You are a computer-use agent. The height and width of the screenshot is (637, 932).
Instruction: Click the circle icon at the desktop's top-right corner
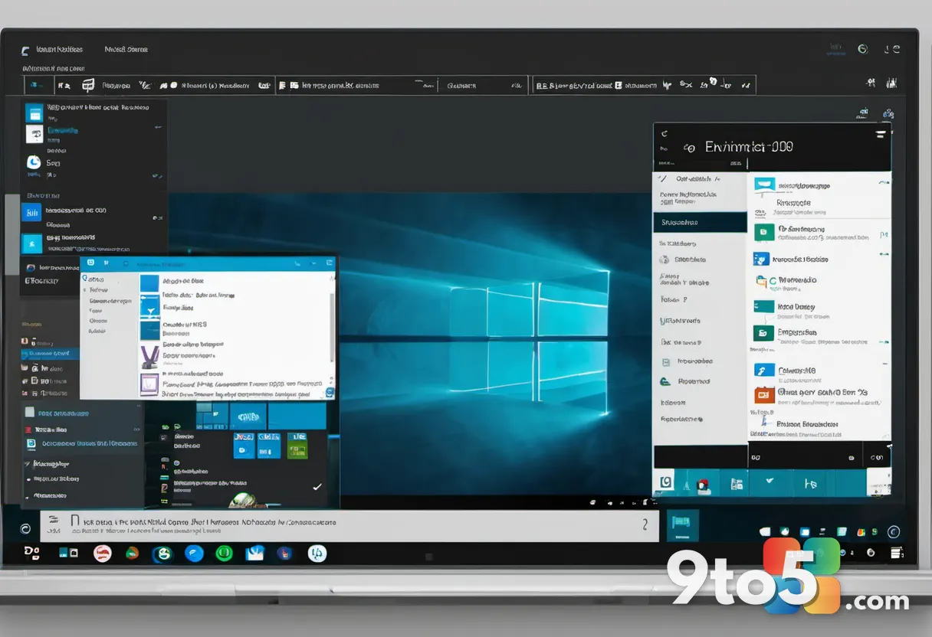[x=863, y=49]
